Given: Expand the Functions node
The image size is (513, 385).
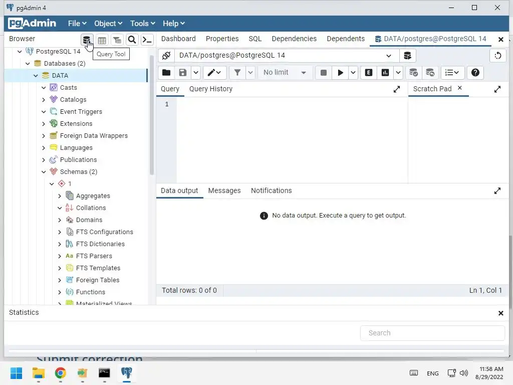Looking at the screenshot, I should pyautogui.click(x=60, y=292).
